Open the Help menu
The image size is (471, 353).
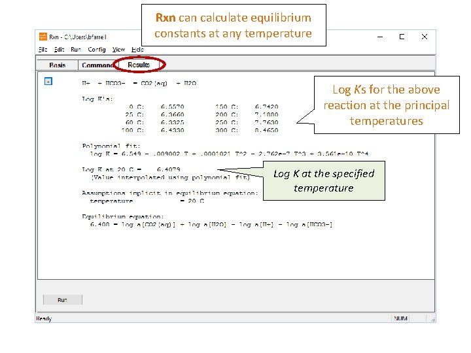click(x=137, y=50)
